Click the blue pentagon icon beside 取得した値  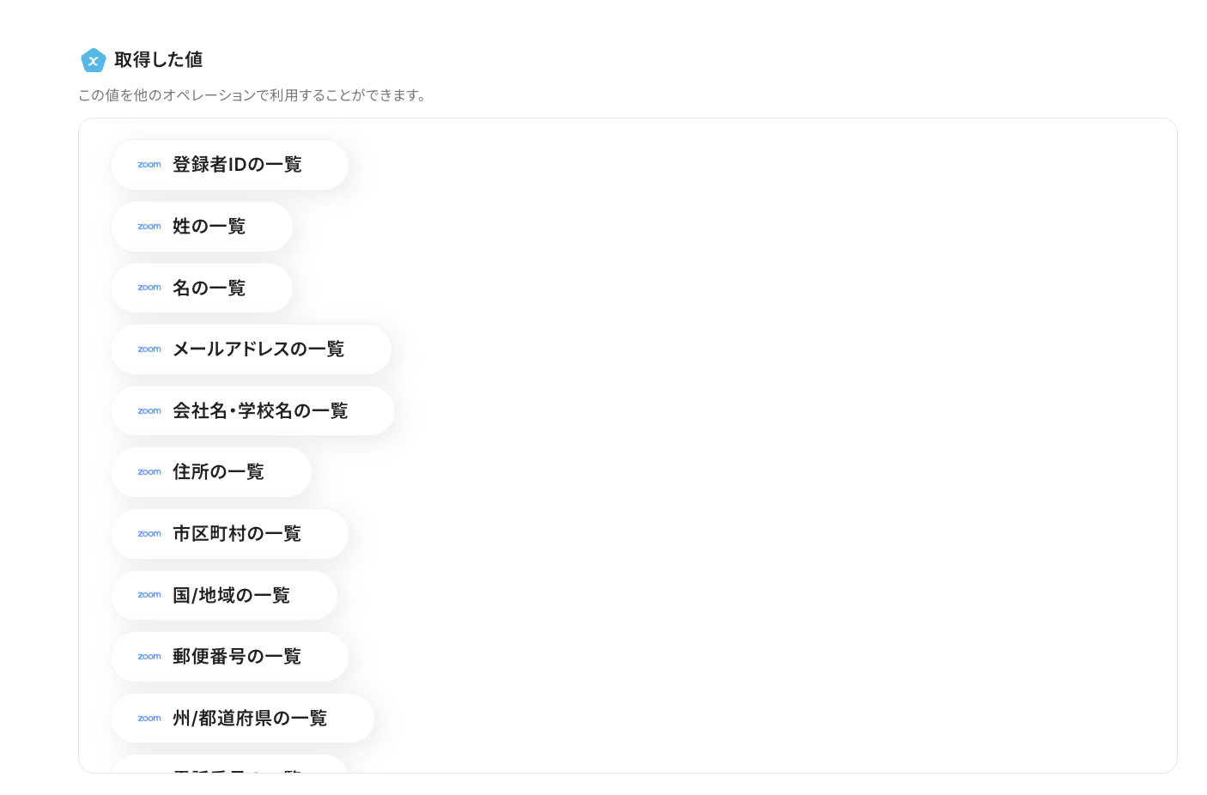[x=93, y=60]
